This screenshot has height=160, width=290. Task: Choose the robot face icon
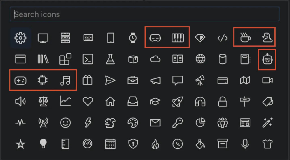point(267,59)
